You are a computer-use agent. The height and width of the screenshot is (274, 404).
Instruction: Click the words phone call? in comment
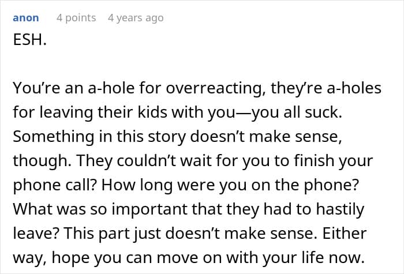pyautogui.click(x=55, y=185)
